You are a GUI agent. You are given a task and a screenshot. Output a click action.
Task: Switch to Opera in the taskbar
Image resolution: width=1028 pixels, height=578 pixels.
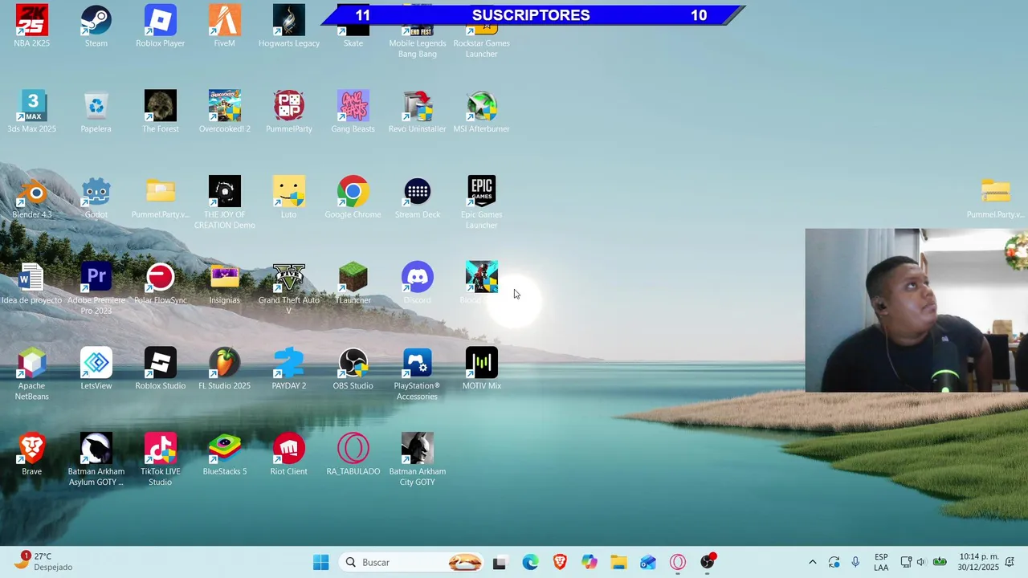click(678, 562)
